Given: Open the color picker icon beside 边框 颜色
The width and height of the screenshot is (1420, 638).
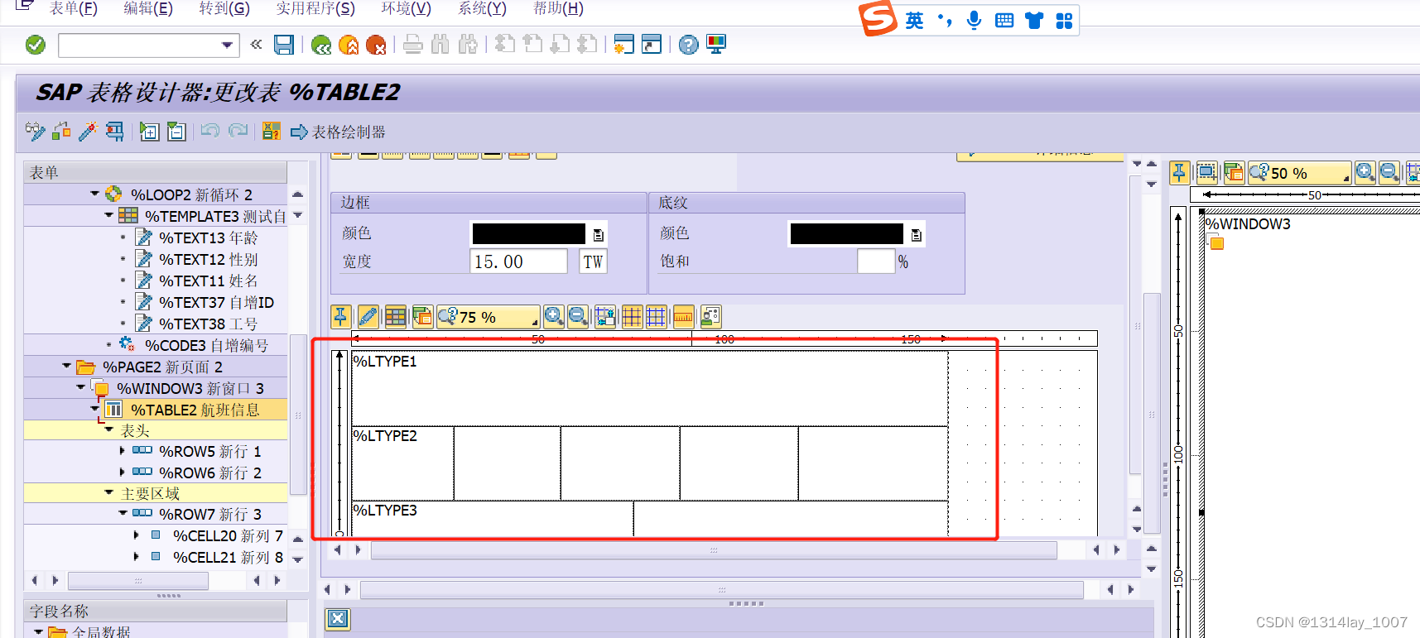Looking at the screenshot, I should coord(598,235).
